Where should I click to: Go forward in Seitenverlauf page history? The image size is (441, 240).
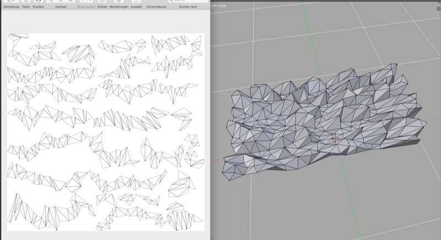pyautogui.click(x=90, y=2)
